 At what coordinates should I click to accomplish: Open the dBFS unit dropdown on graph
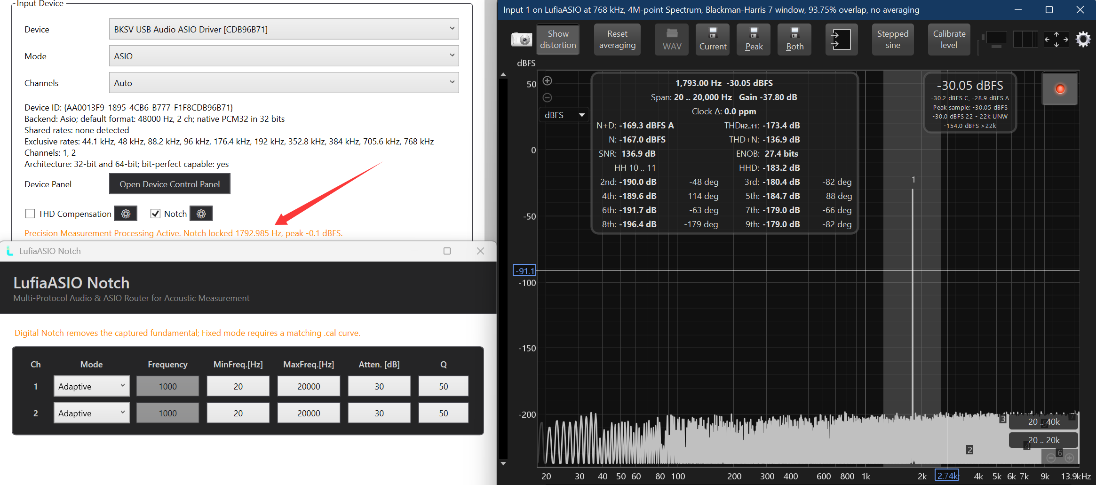[x=564, y=115]
